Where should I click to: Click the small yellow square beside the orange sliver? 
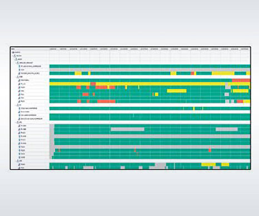click(157, 95)
